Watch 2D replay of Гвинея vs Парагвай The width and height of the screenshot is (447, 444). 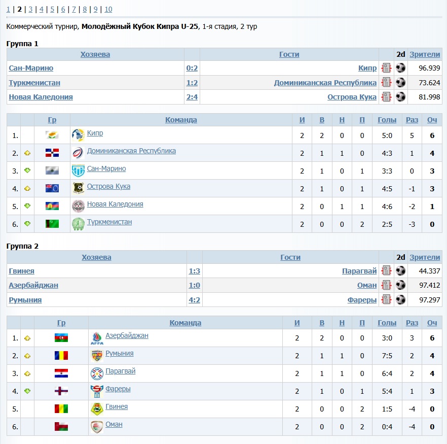[400, 271]
